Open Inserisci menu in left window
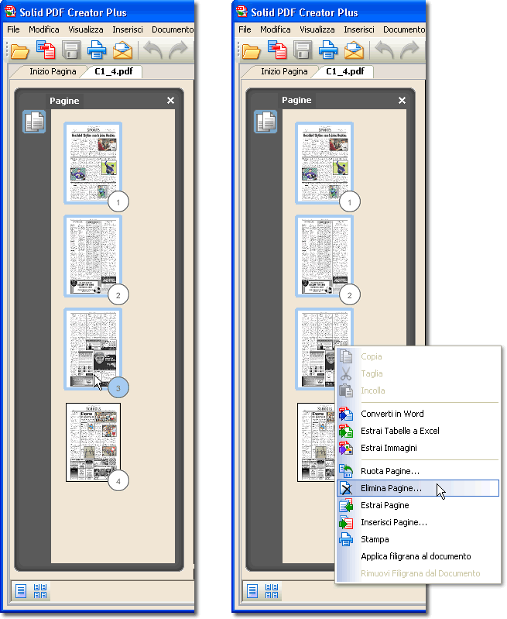507x619 pixels. click(x=128, y=29)
